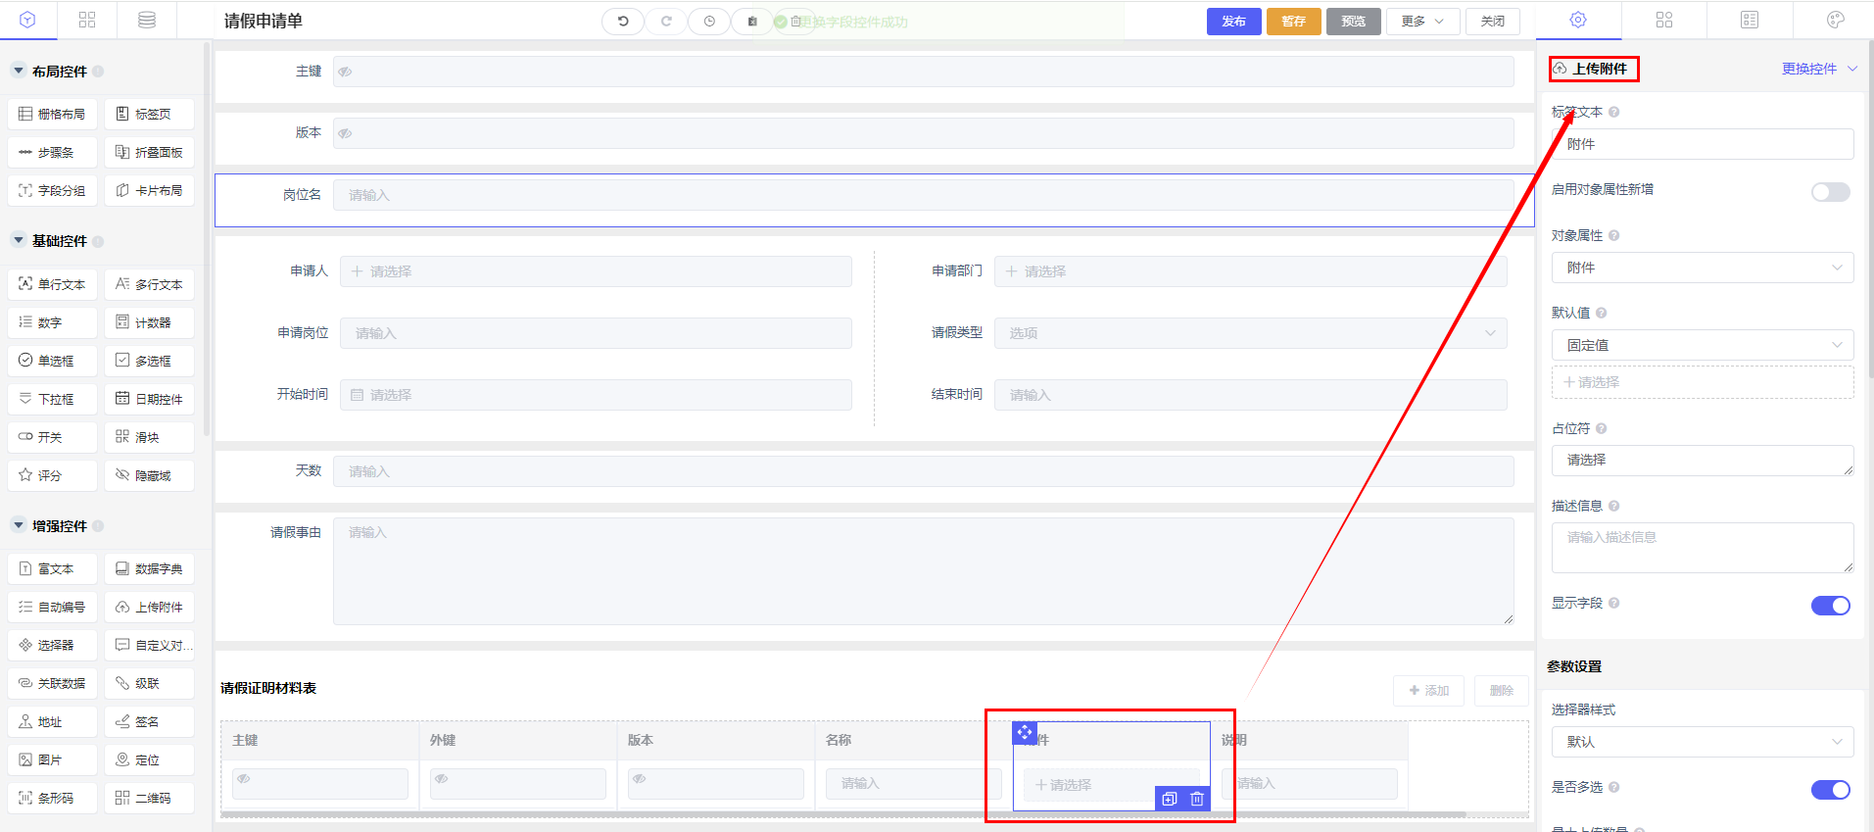Click the undo arrow icon in toolbar
Viewport: 1874px width, 832px height.
623,21
